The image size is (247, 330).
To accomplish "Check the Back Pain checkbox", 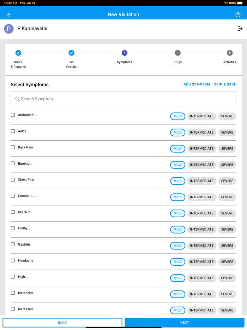I will coord(13,147).
